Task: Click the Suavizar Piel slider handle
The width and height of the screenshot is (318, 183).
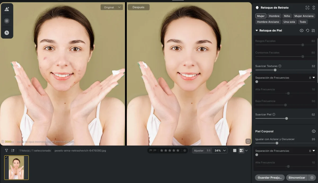Action: 286,118
